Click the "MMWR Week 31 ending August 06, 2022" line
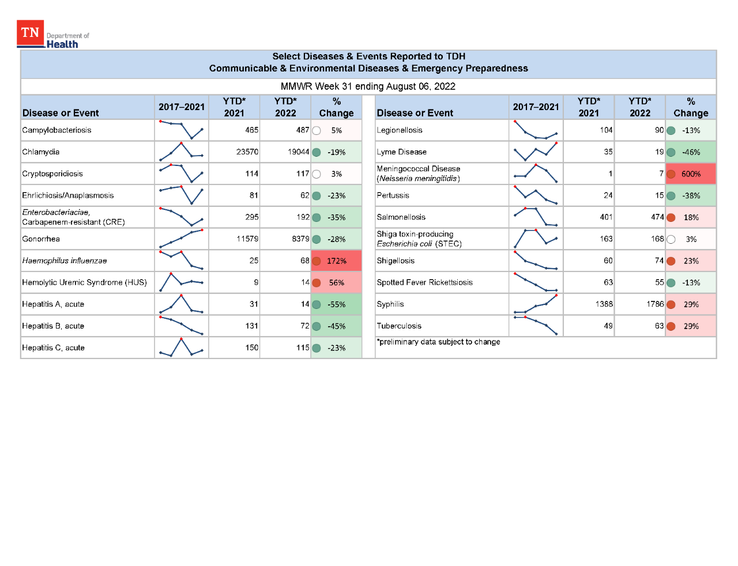 pyautogui.click(x=368, y=86)
